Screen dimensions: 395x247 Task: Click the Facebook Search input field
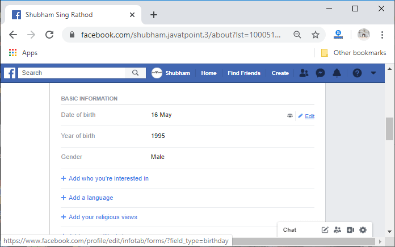click(x=72, y=73)
